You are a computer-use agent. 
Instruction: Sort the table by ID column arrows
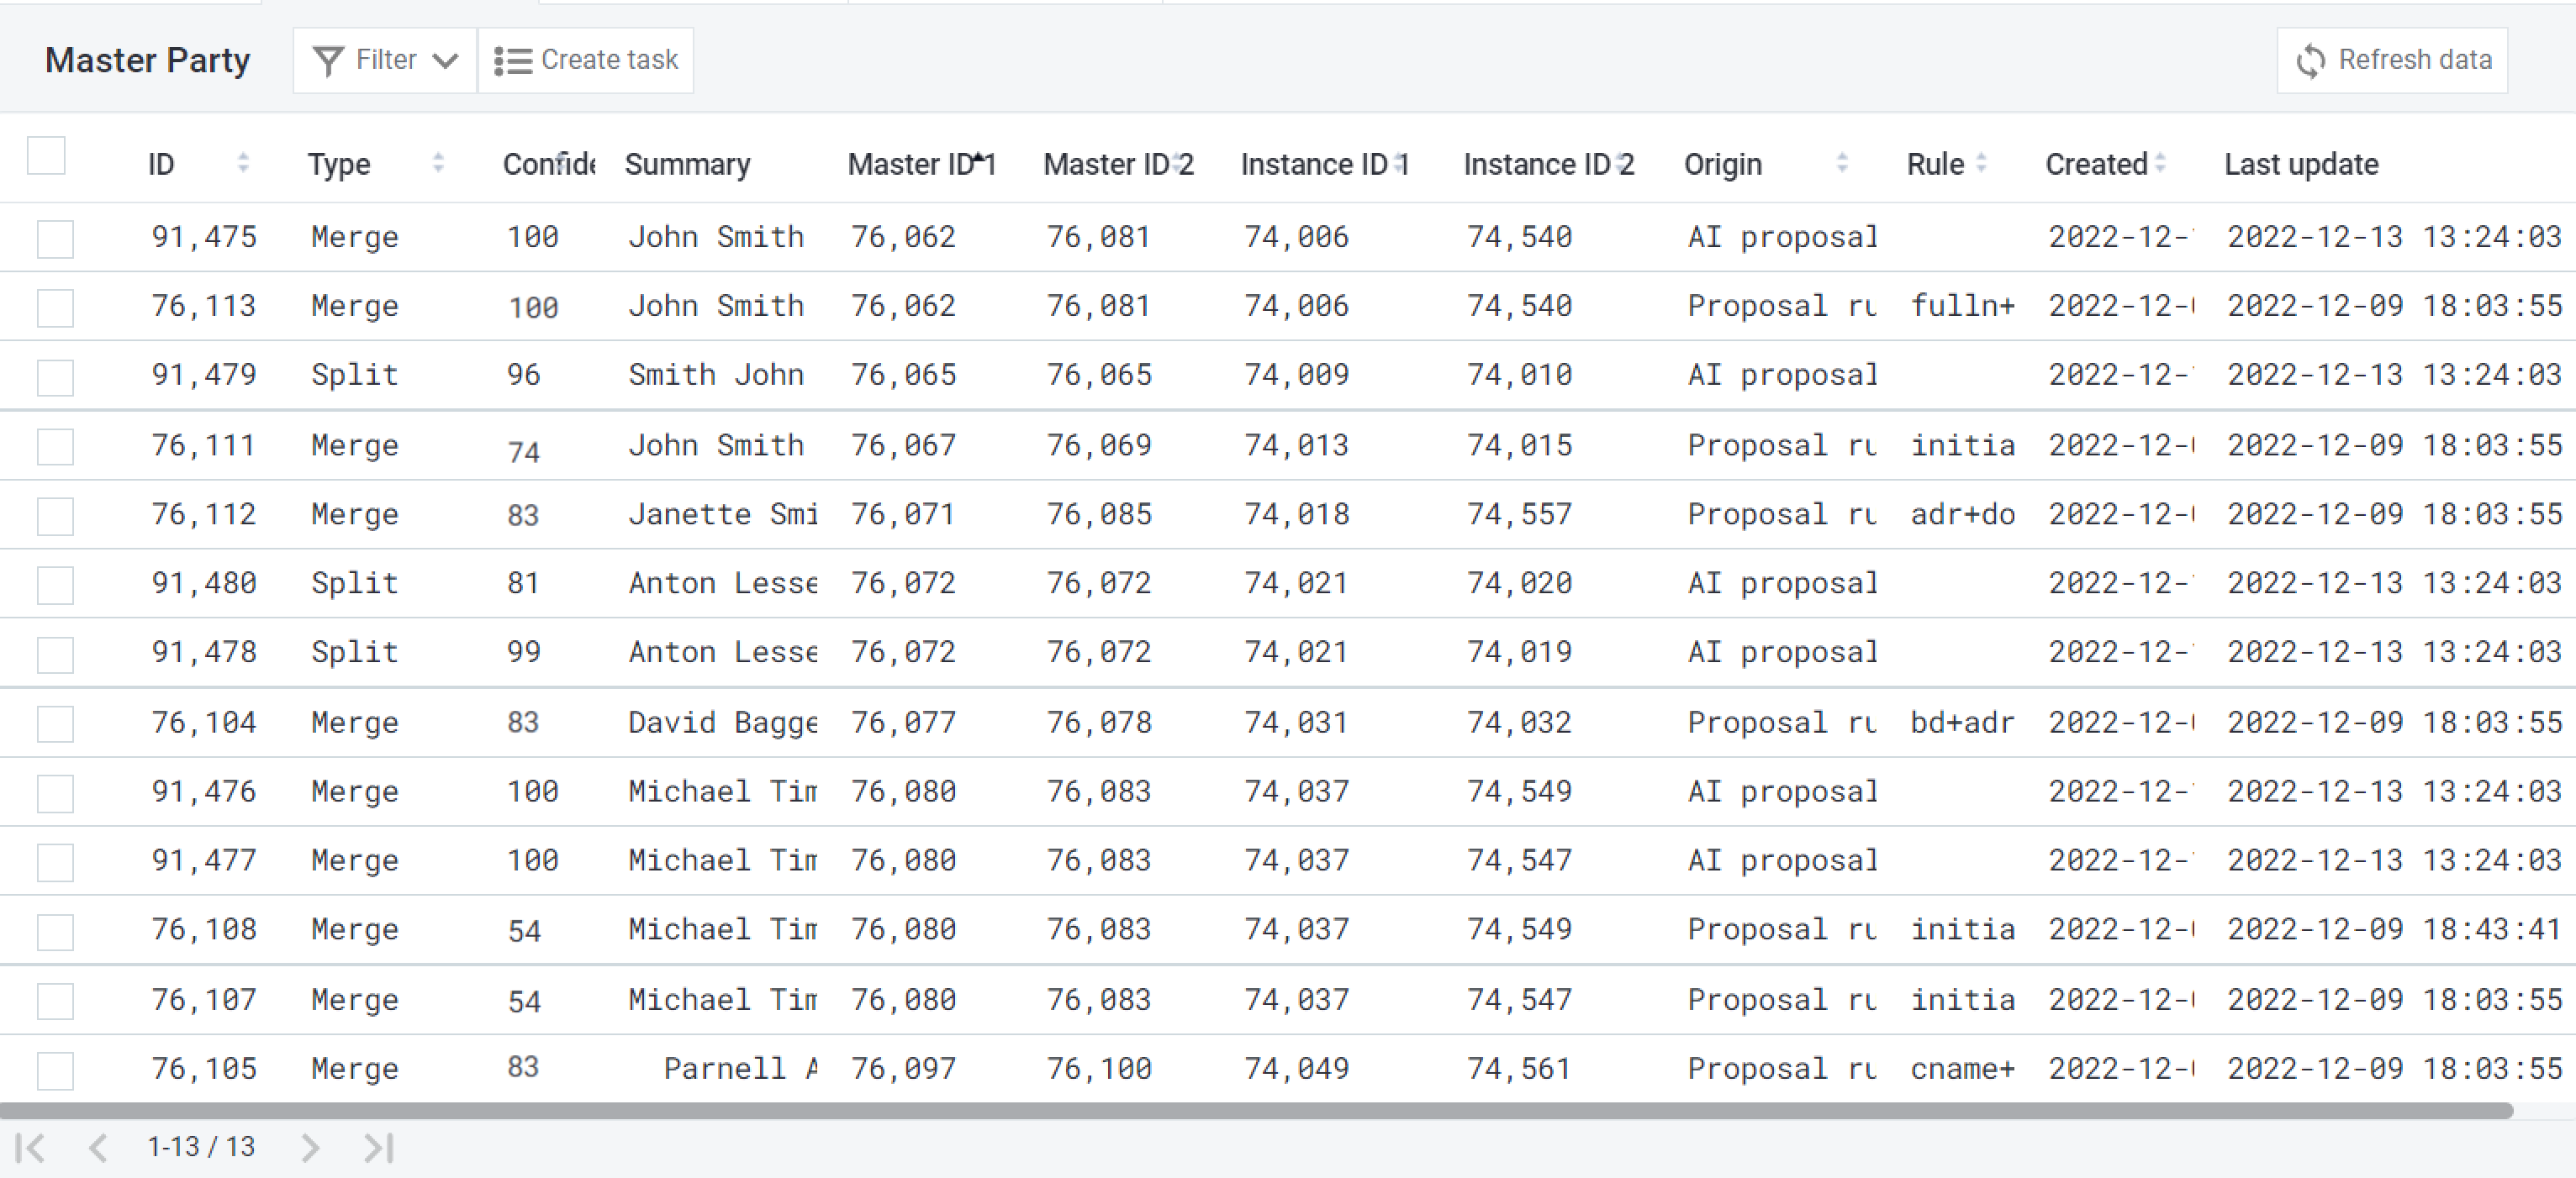(x=243, y=163)
